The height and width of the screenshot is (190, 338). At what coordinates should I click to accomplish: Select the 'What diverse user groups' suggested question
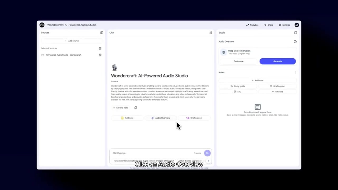[191, 161]
